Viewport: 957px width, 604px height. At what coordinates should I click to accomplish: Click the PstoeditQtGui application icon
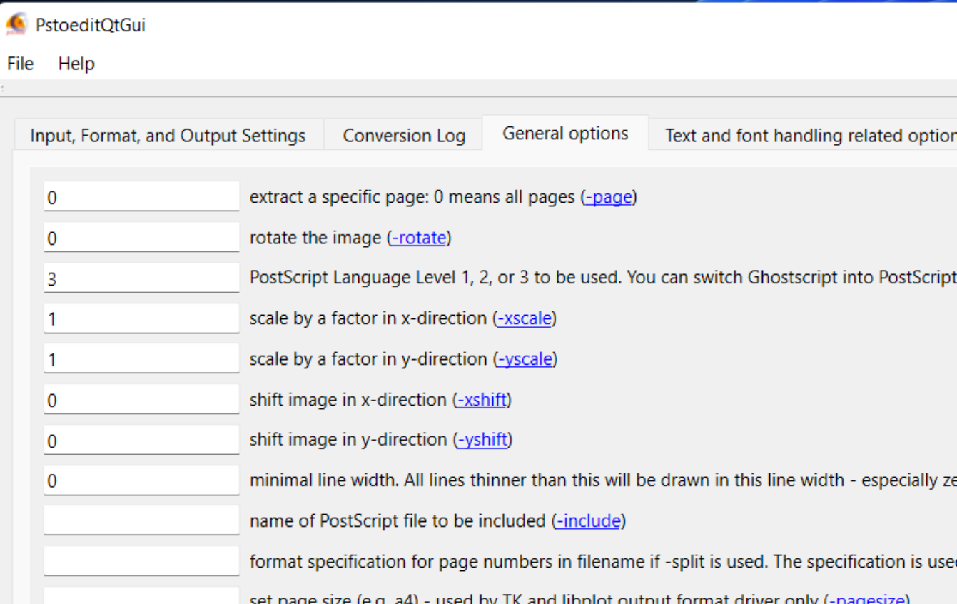pyautogui.click(x=15, y=24)
